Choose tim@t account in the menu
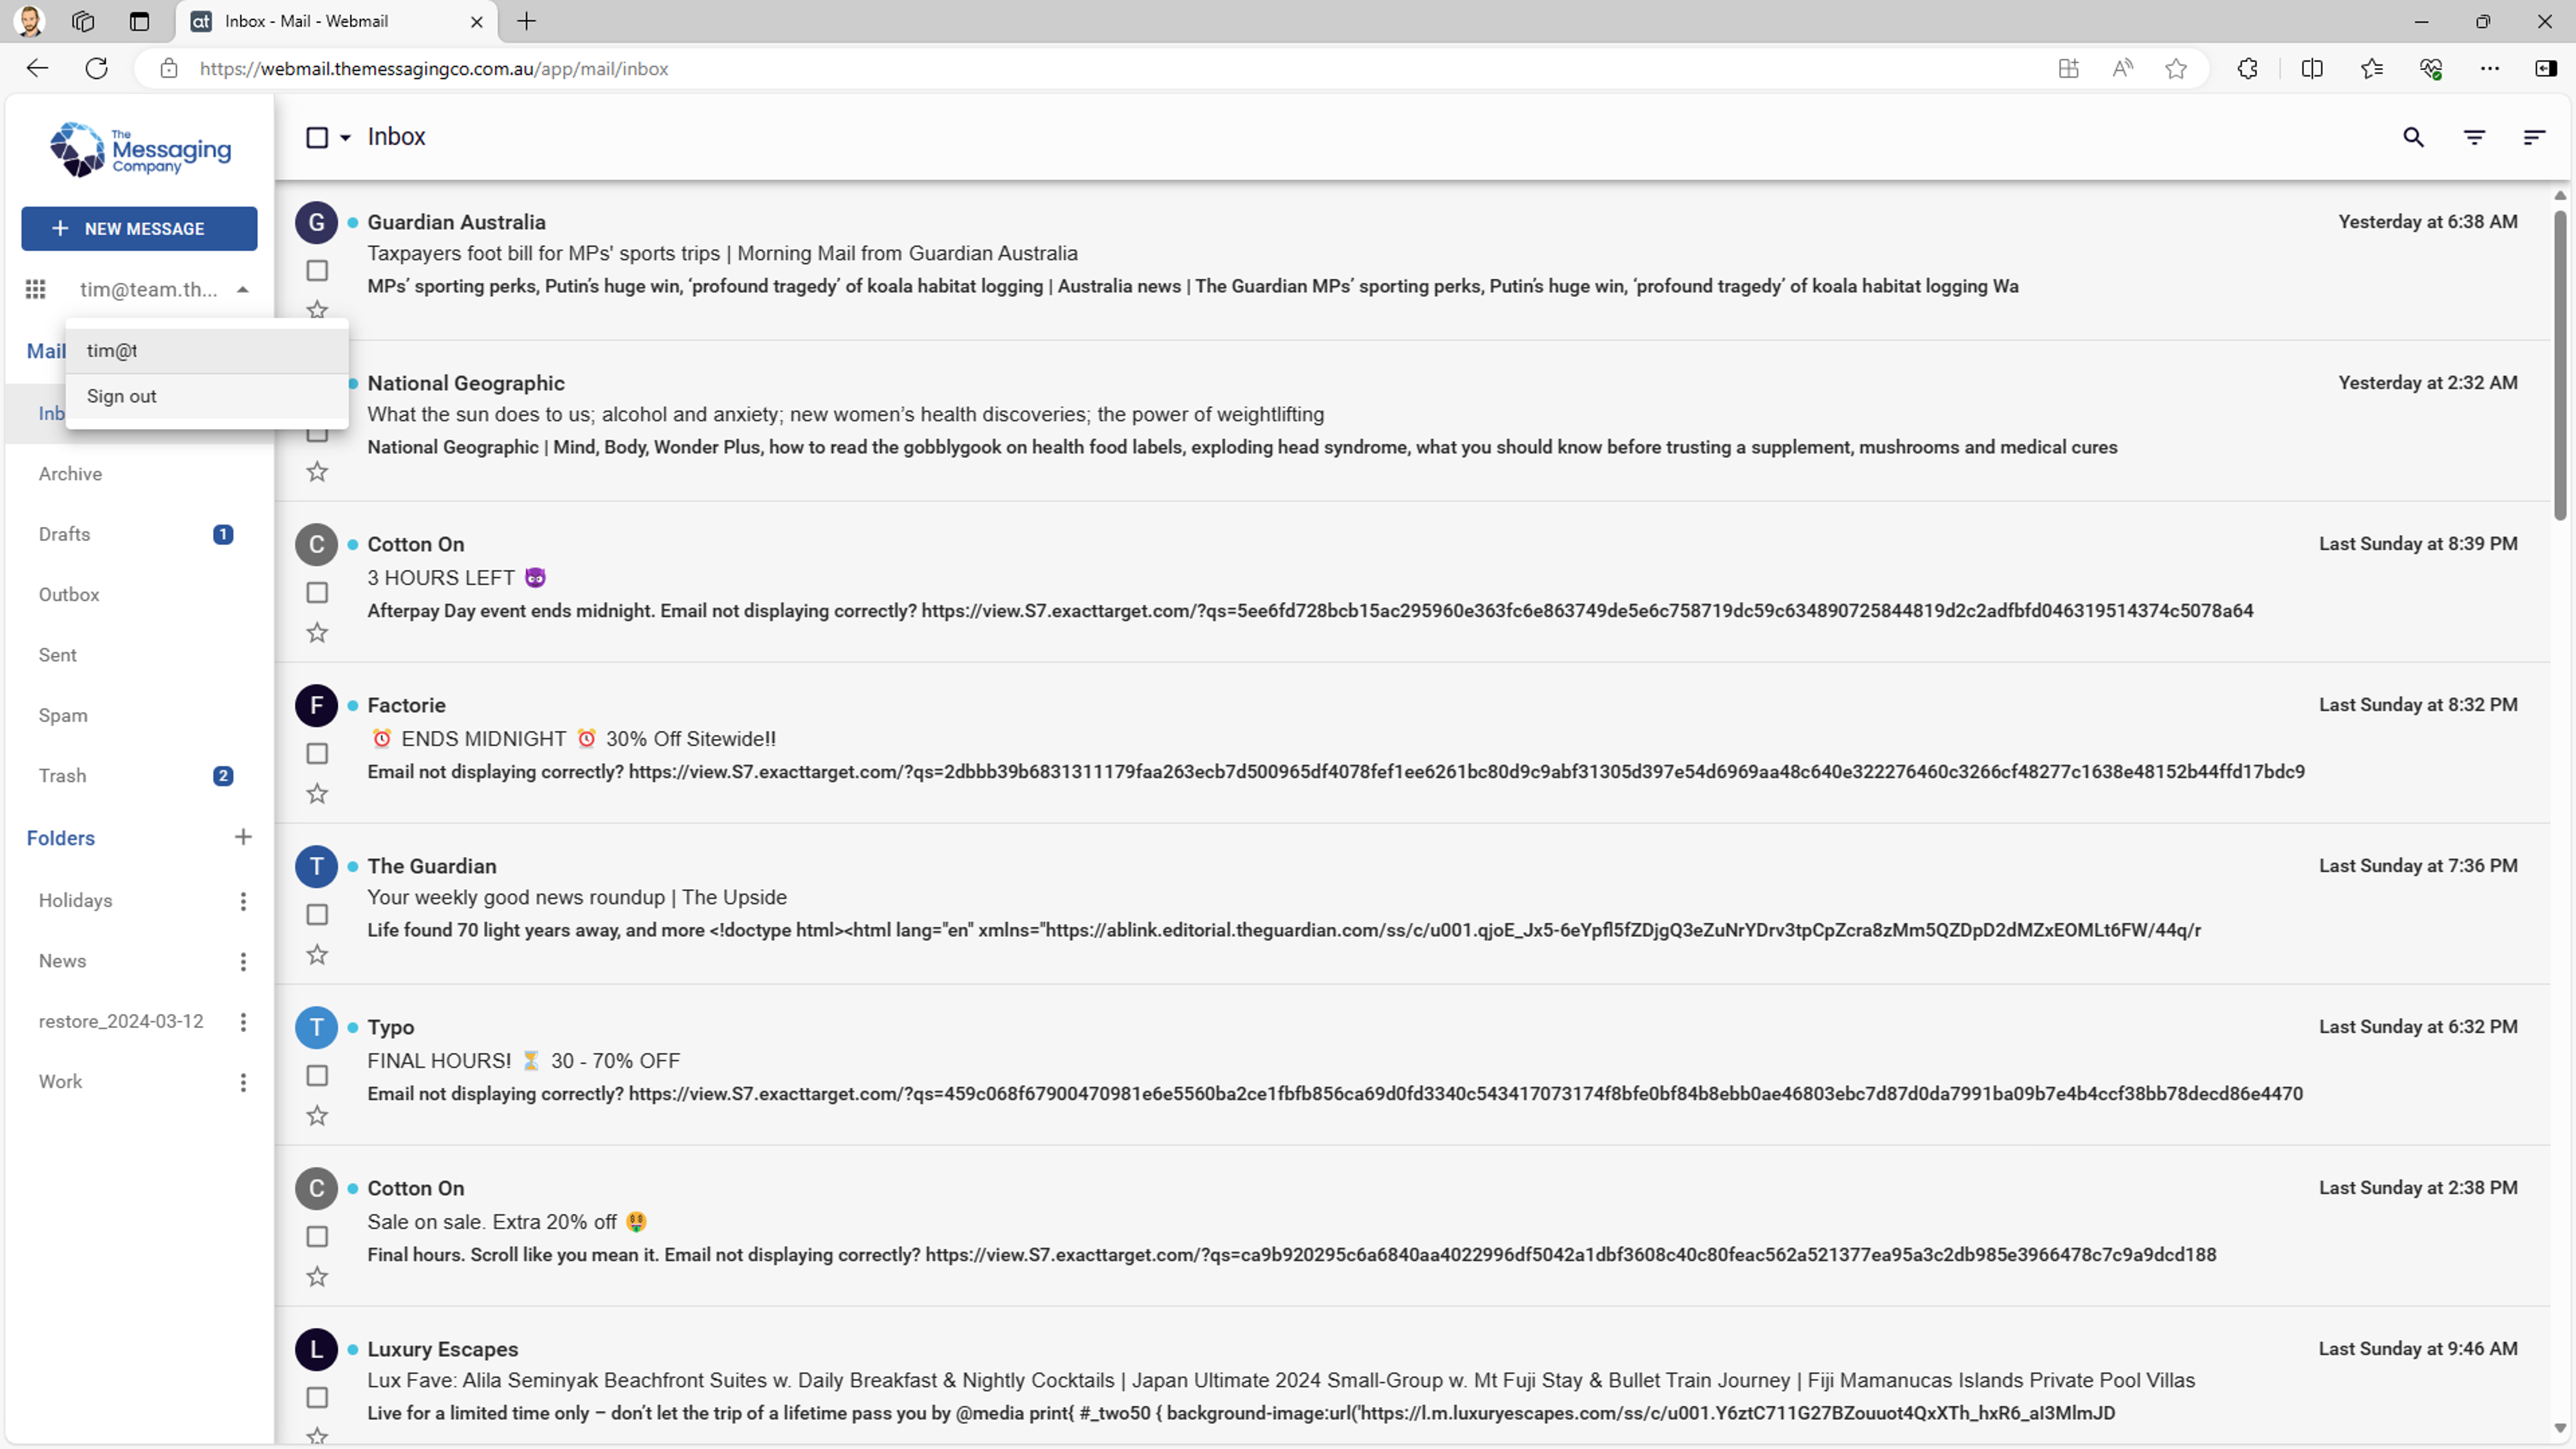Screen dimensions: 2576x1449 (207, 351)
